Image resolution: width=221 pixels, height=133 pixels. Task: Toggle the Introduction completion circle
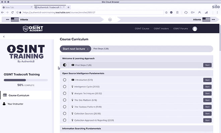(x=65, y=80)
